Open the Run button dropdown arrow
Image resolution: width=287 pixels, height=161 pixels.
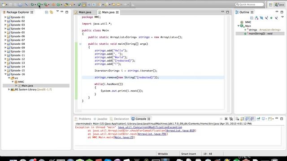click(42, 5)
